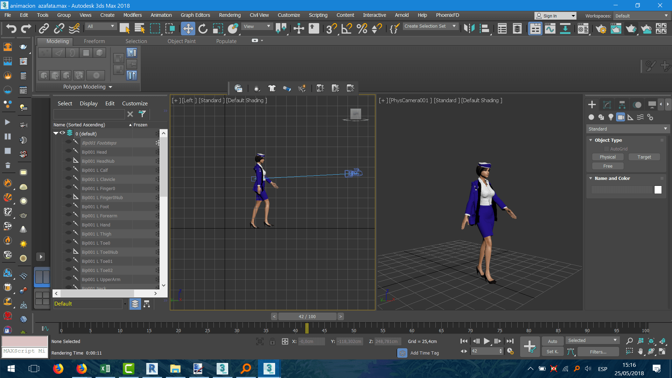Select the Undo arrow icon

pos(11,28)
